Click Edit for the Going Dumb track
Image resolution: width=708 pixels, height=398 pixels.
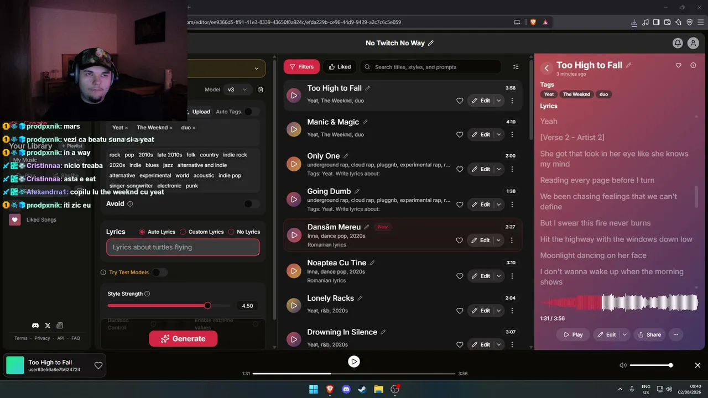click(x=481, y=205)
